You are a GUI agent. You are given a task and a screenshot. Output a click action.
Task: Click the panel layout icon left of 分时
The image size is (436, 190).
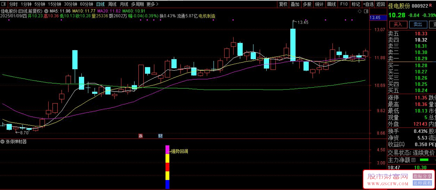tap(4, 4)
